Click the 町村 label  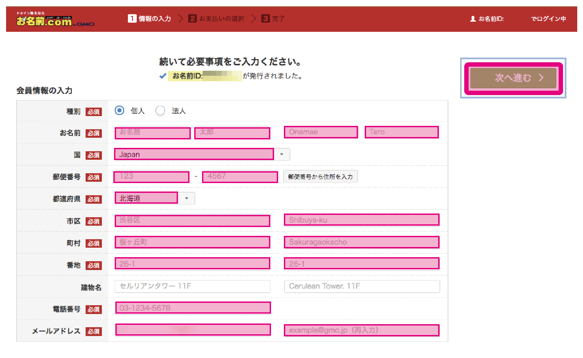[x=73, y=243]
